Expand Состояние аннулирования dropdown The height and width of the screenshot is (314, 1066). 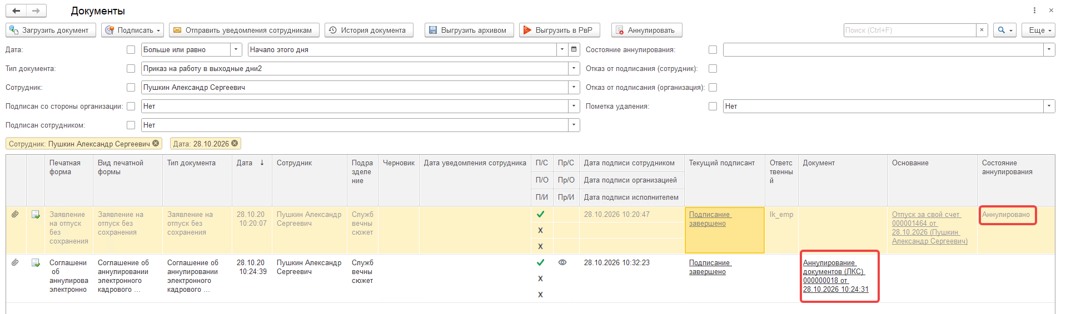point(1049,49)
